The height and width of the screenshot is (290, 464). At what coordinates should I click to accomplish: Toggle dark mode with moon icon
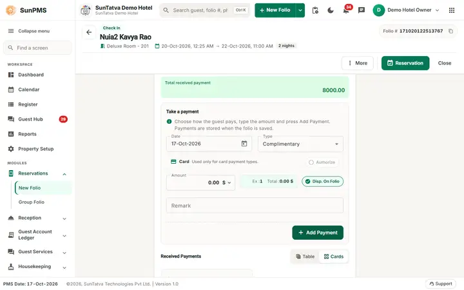coord(331,10)
